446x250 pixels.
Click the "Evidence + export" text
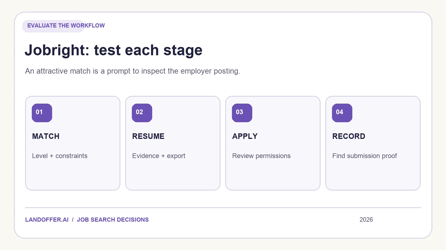159,156
